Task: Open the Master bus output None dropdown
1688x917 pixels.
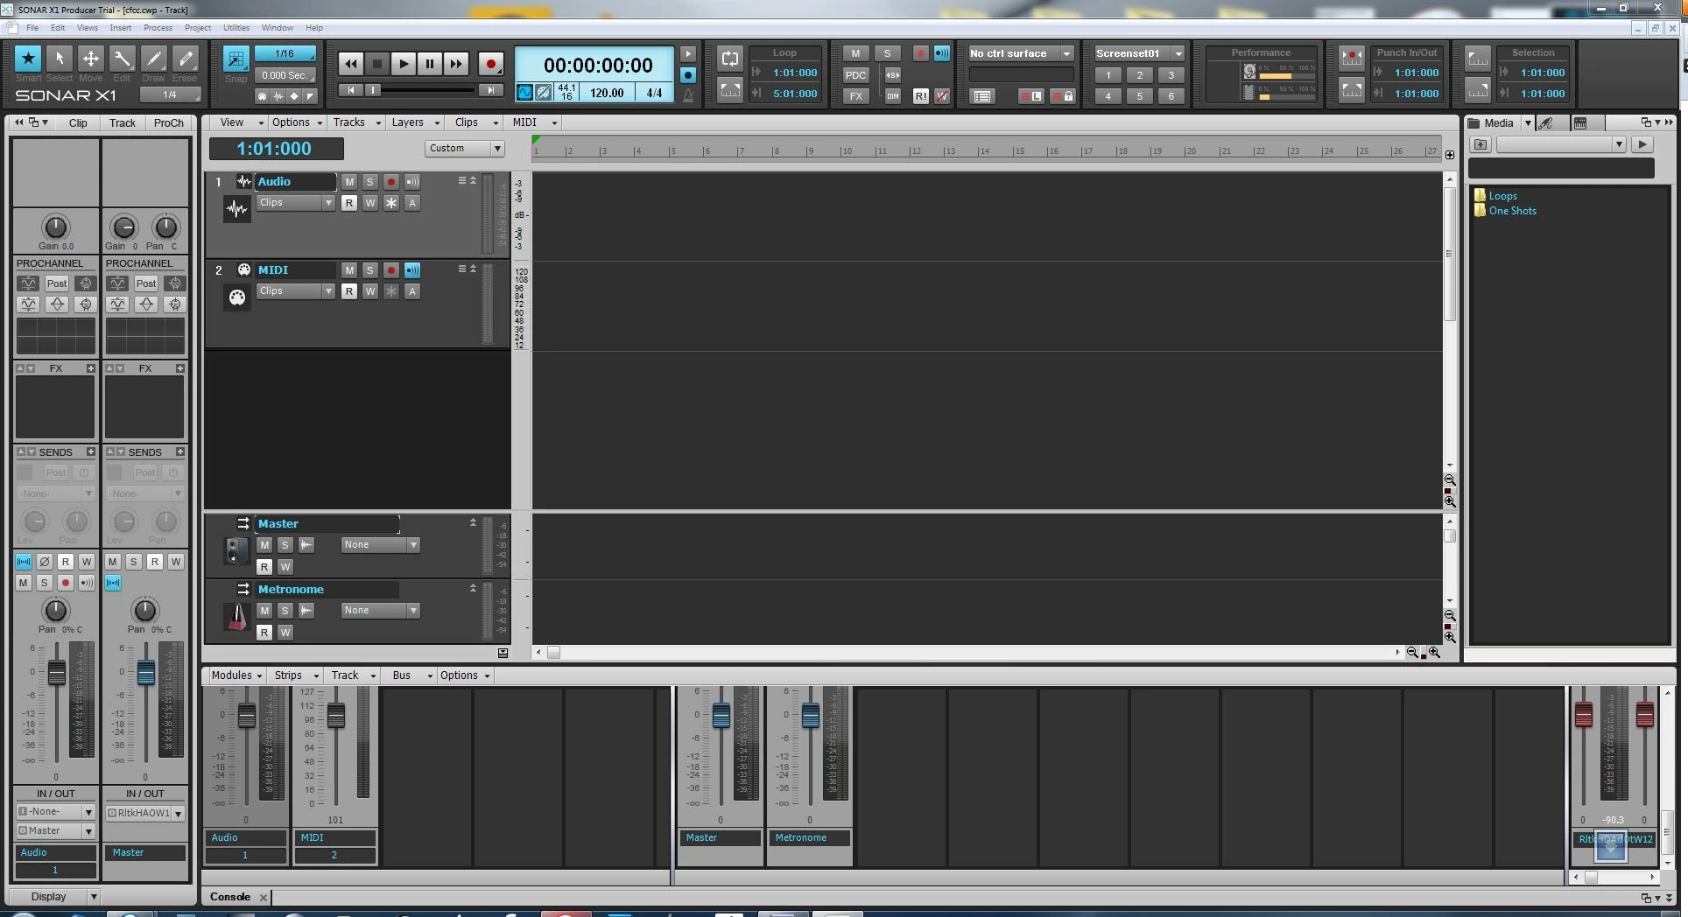Action: [381, 545]
